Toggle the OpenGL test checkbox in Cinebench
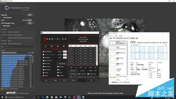The width and height of the screenshot is (176, 99). [33, 15]
